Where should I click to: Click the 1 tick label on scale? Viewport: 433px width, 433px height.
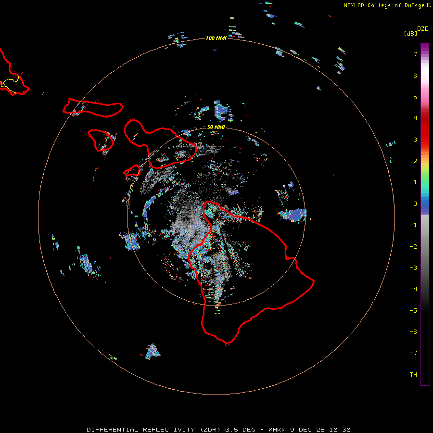tap(415, 182)
